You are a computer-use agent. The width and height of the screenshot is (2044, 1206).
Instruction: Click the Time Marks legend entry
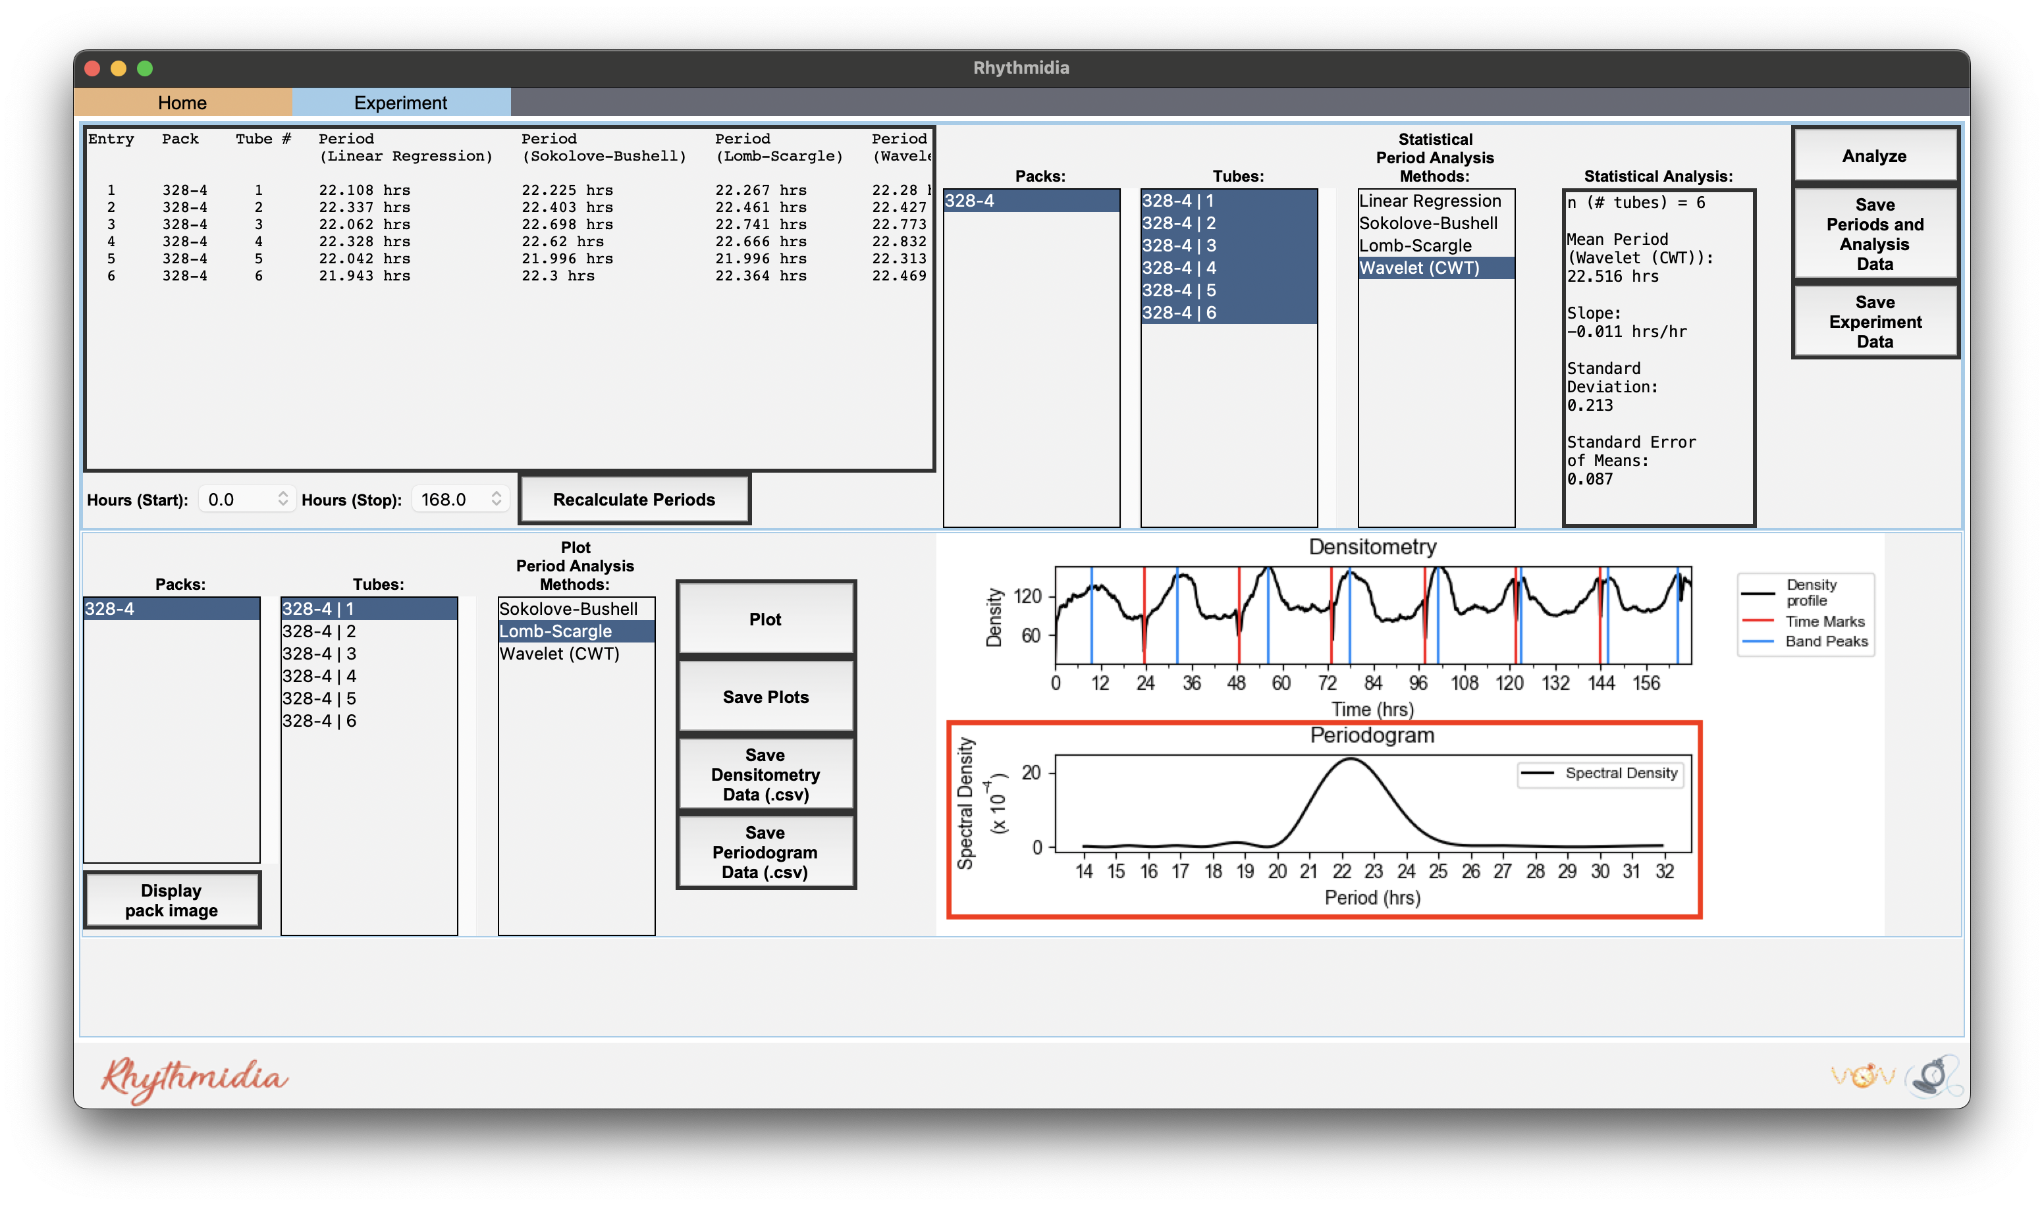click(1804, 621)
